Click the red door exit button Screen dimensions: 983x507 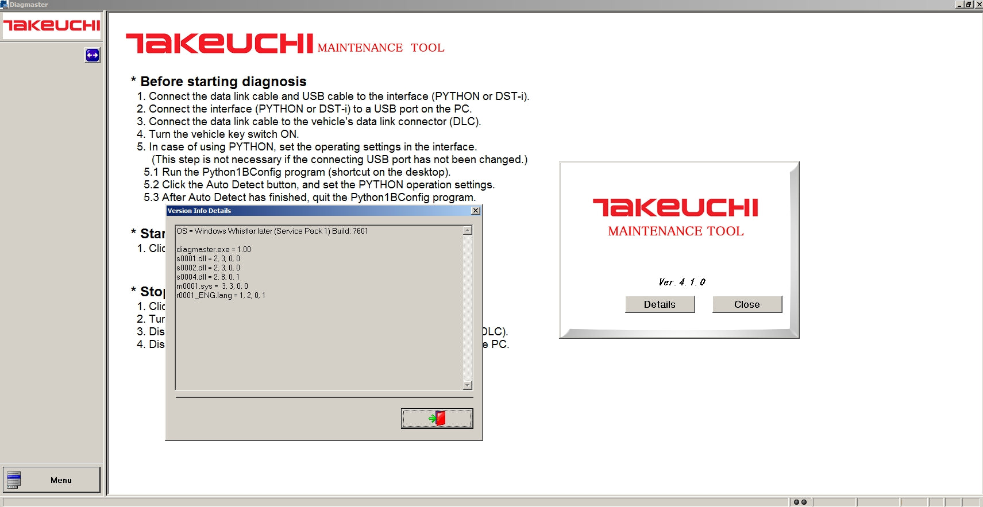coord(437,419)
